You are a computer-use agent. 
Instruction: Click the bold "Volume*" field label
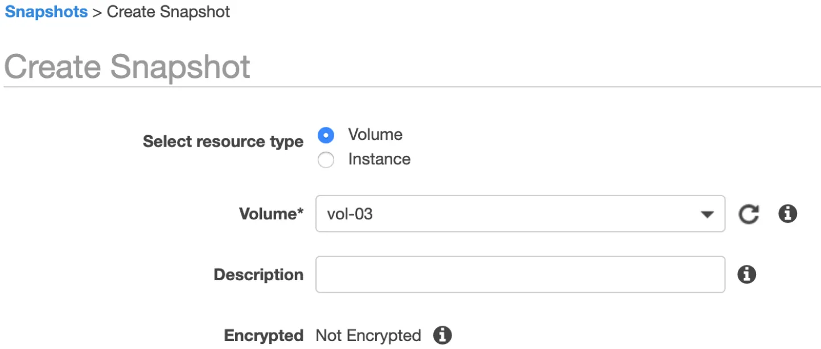271,214
